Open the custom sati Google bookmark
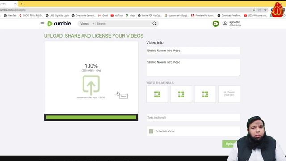 click(x=177, y=16)
